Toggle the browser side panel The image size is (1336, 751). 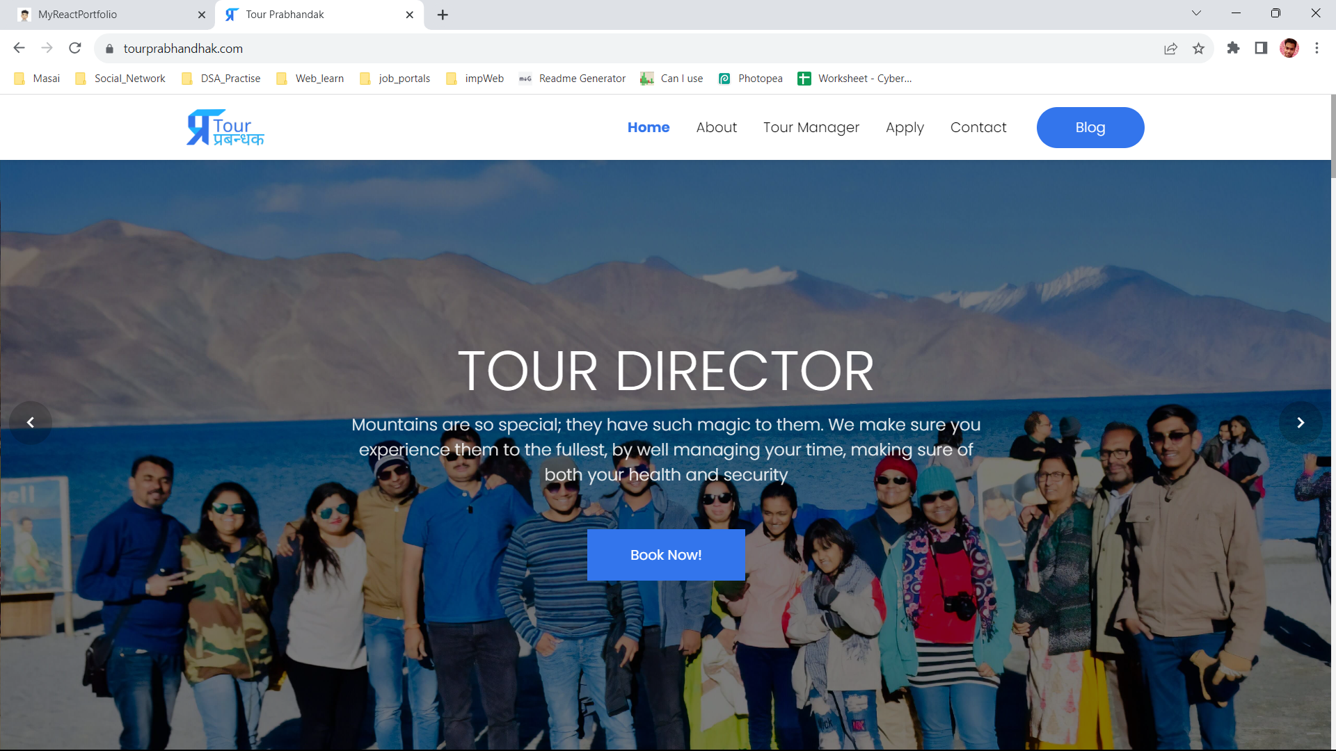click(x=1261, y=49)
